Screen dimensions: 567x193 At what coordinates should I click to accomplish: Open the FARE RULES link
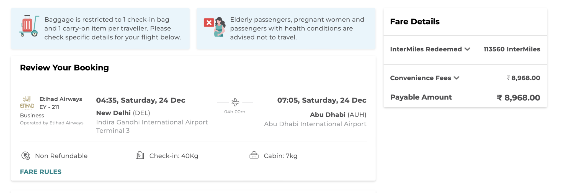[x=41, y=172]
